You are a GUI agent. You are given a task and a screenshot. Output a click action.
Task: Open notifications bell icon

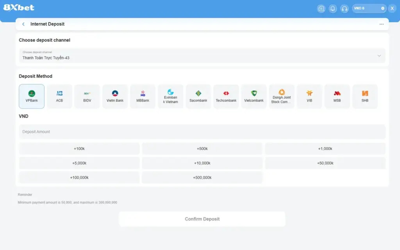point(333,9)
